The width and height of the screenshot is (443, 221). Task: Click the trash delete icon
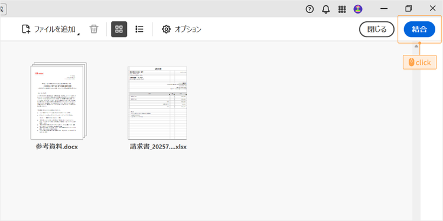point(94,29)
